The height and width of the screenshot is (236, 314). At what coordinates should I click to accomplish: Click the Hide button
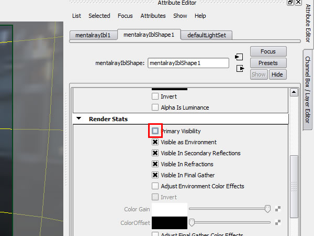pyautogui.click(x=277, y=74)
